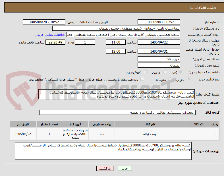Click the buyer organization name field
Viewport: 224px width, 176px height.
tap(116, 28)
